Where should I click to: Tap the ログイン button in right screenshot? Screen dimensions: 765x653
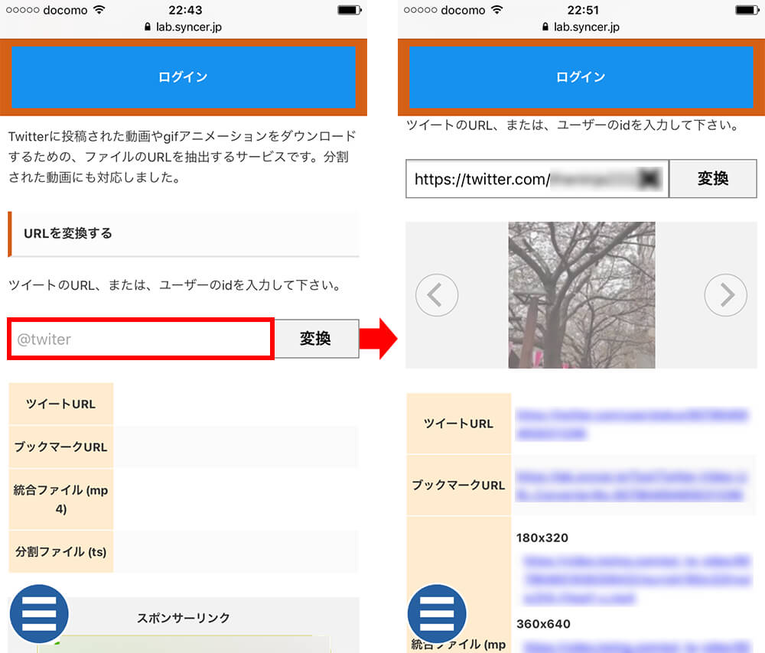point(581,77)
